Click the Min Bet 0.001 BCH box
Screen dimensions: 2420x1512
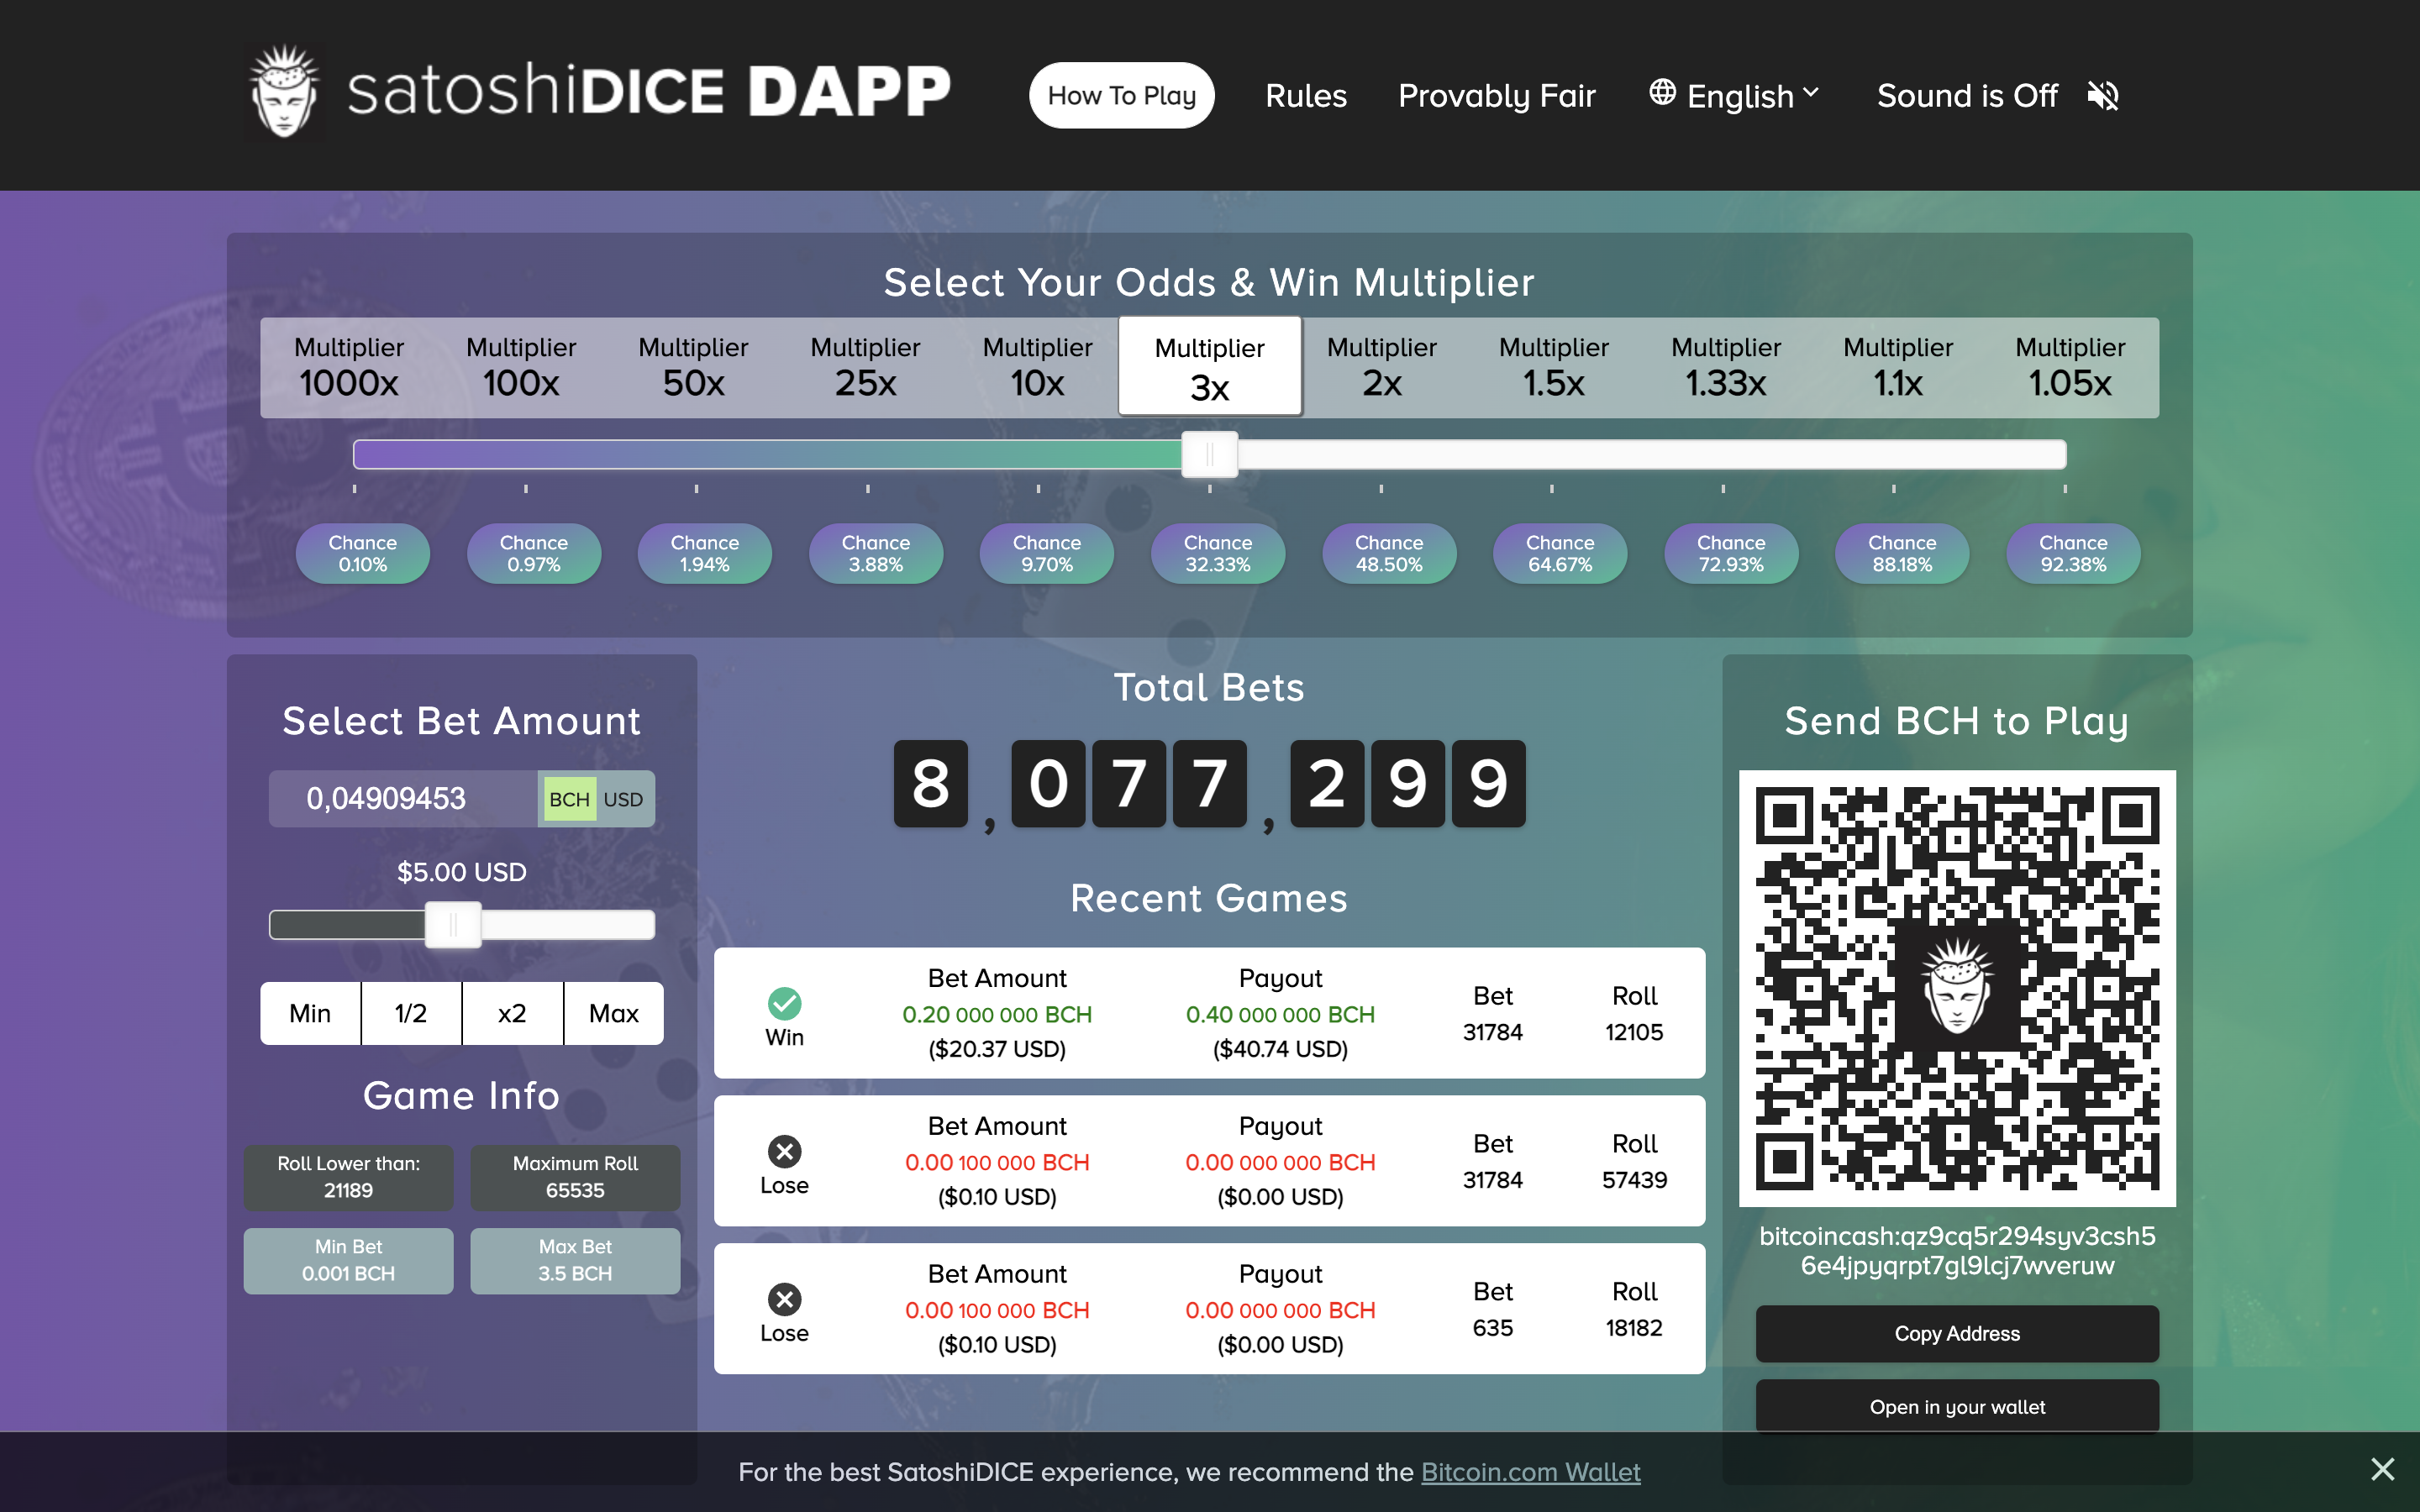point(348,1260)
